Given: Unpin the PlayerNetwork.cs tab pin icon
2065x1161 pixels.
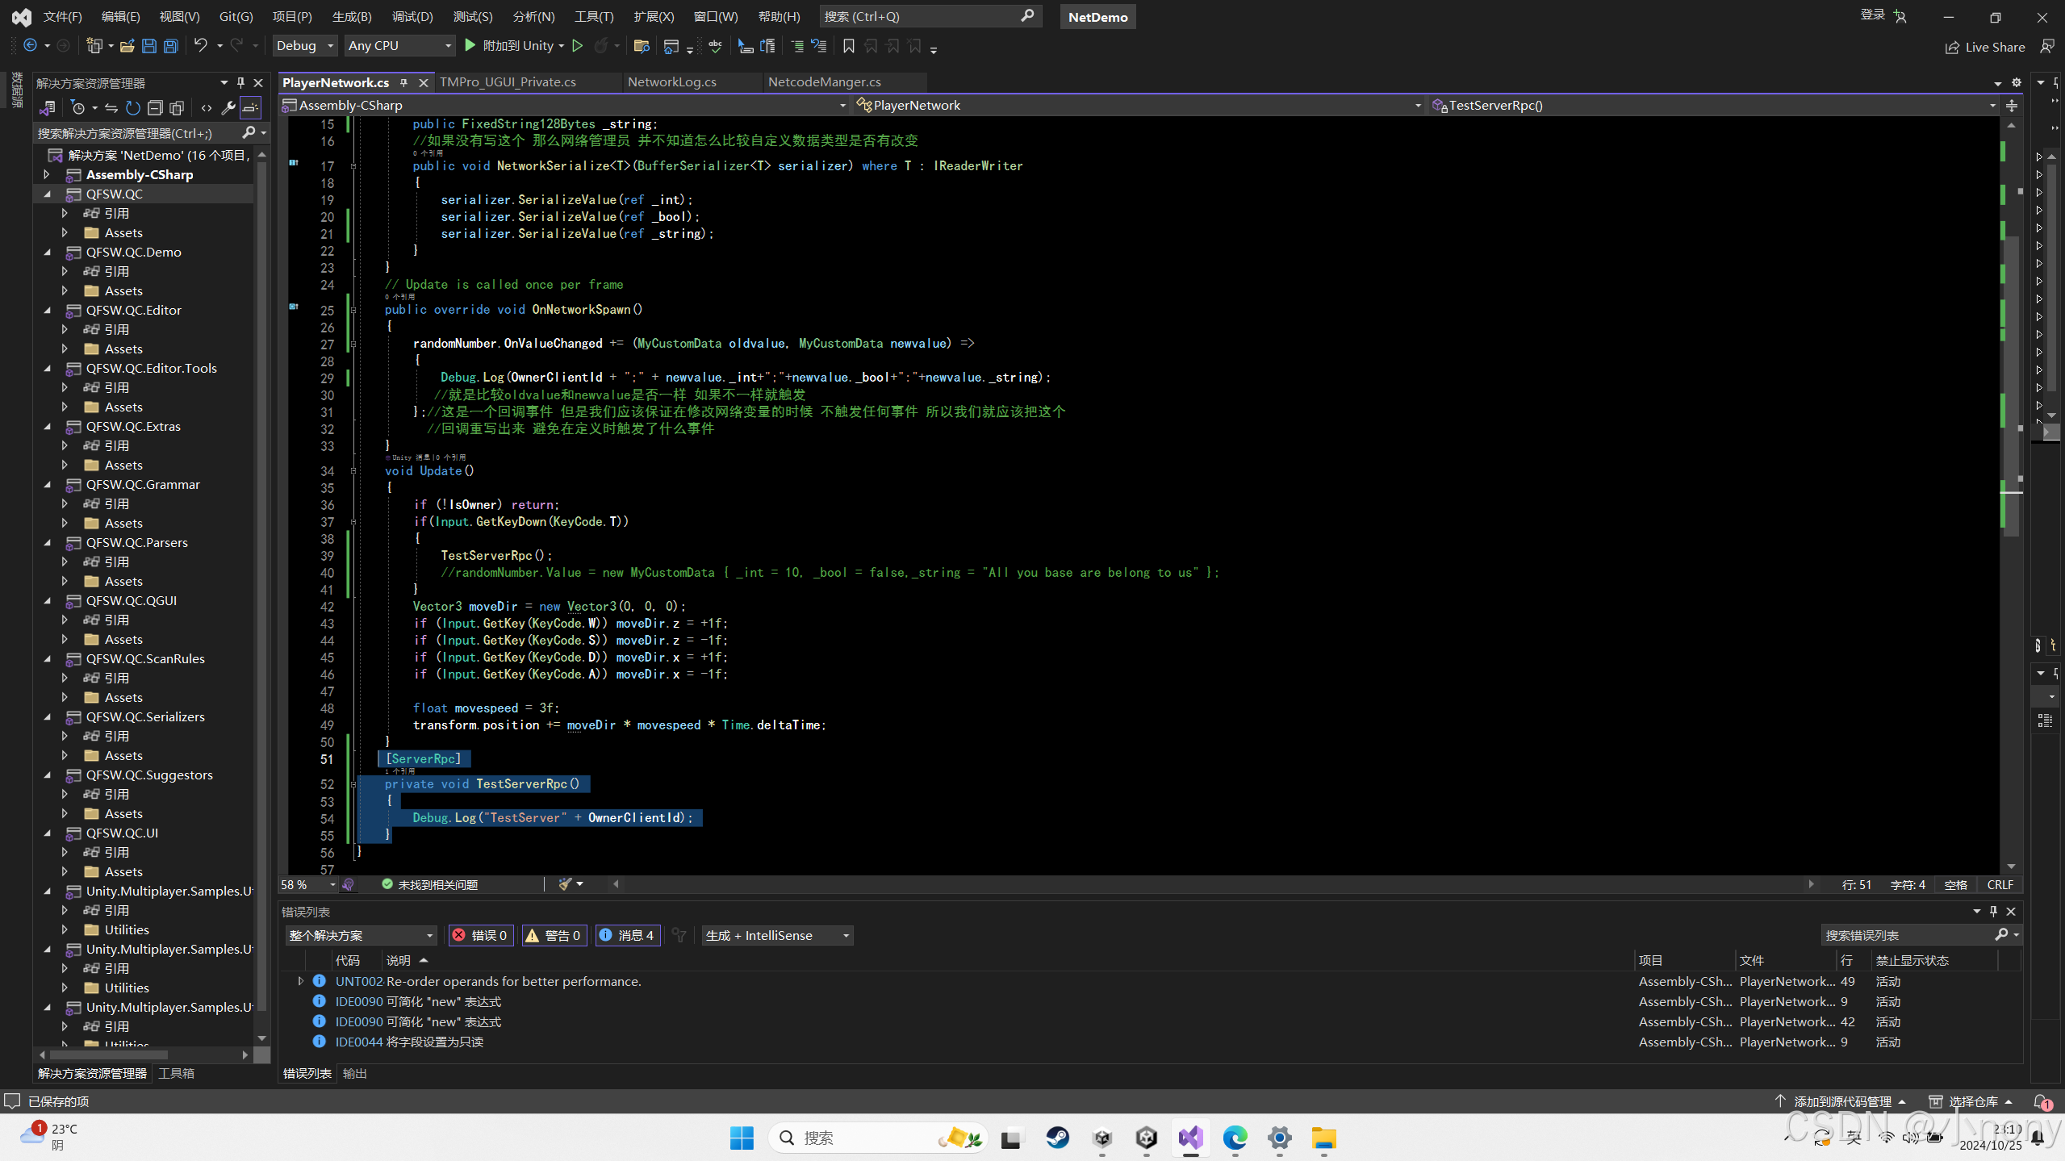Looking at the screenshot, I should 404,82.
